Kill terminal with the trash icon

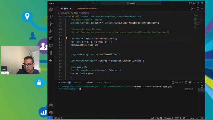190,82
